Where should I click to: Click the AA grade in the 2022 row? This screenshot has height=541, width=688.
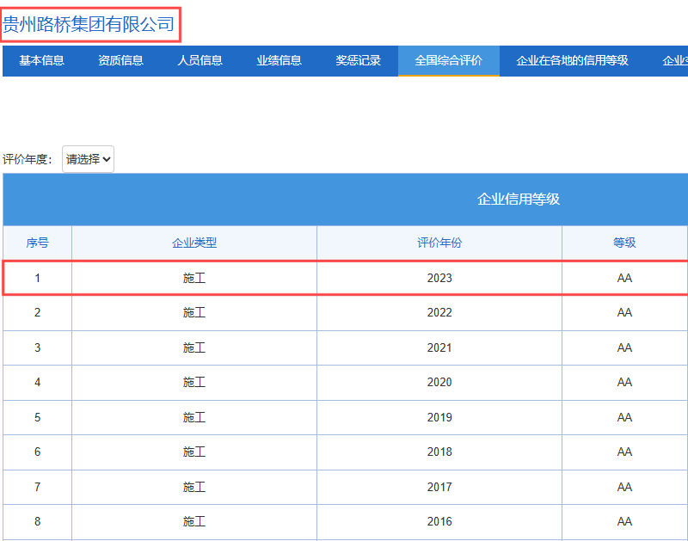coord(625,313)
